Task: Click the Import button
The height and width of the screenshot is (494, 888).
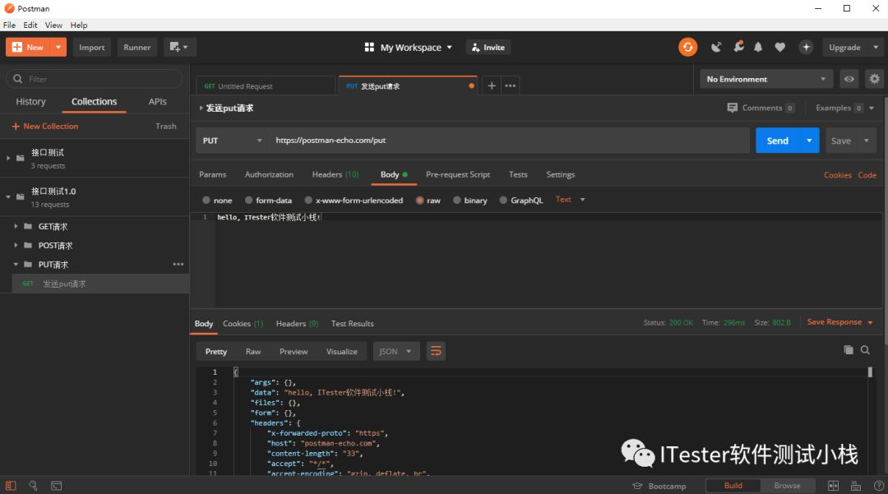Action: (92, 47)
